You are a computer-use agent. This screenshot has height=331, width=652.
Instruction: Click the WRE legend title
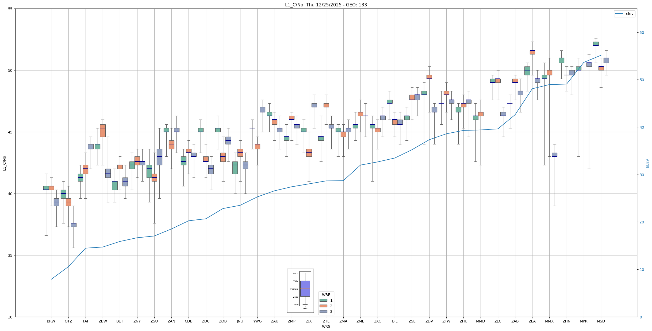point(326,295)
